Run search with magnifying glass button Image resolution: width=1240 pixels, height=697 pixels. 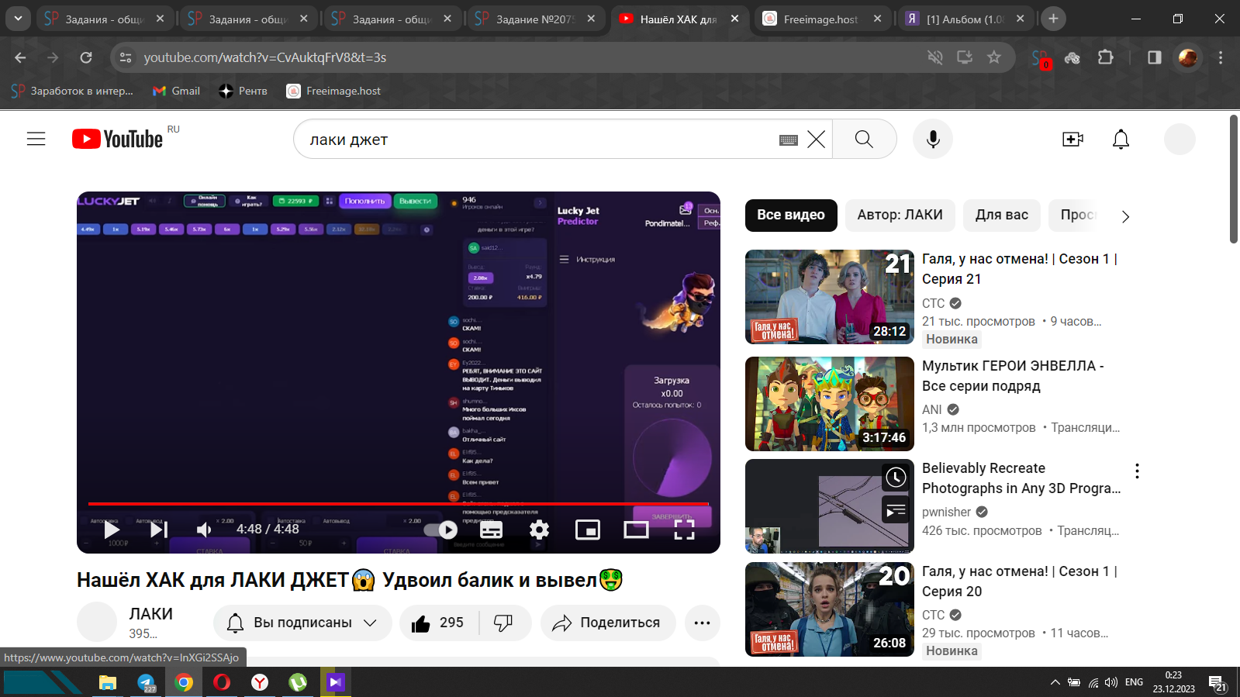pos(864,140)
